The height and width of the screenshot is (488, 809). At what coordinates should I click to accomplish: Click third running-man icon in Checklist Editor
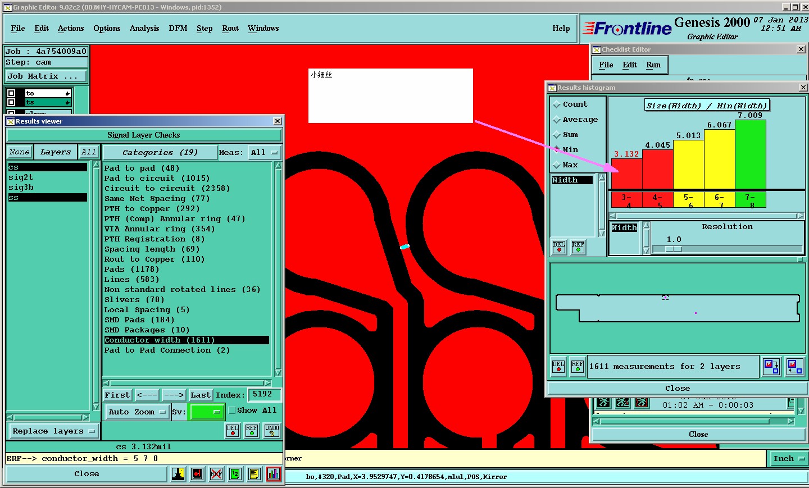pos(642,403)
